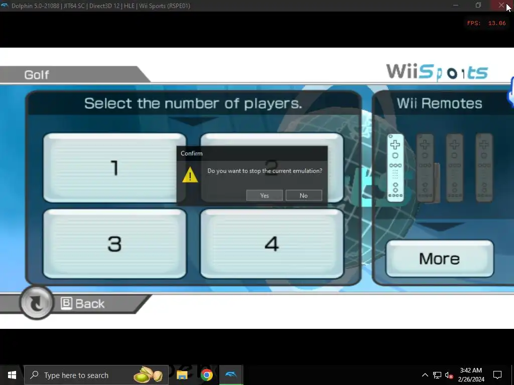Viewport: 514px width, 385px height.
Task: Select 1 player button
Action: point(114,167)
